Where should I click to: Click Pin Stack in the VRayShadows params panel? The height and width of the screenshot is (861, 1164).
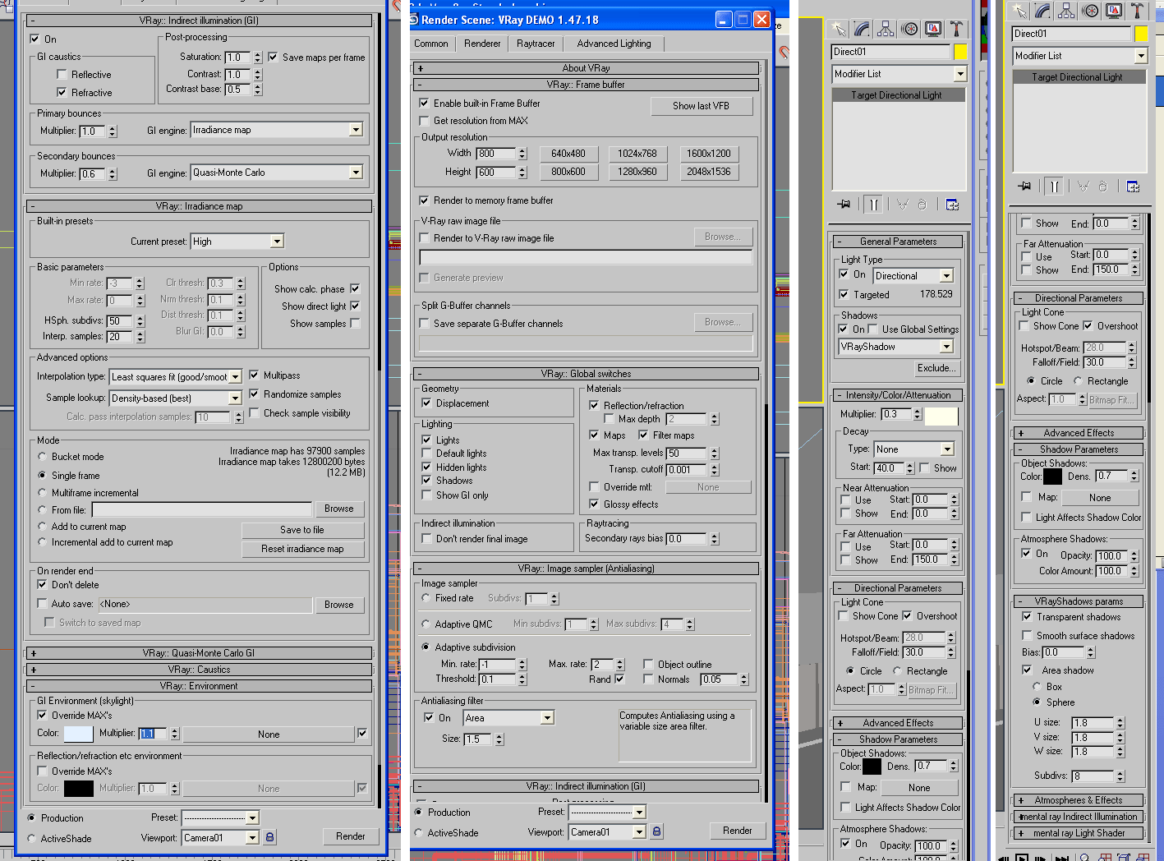coord(1024,186)
